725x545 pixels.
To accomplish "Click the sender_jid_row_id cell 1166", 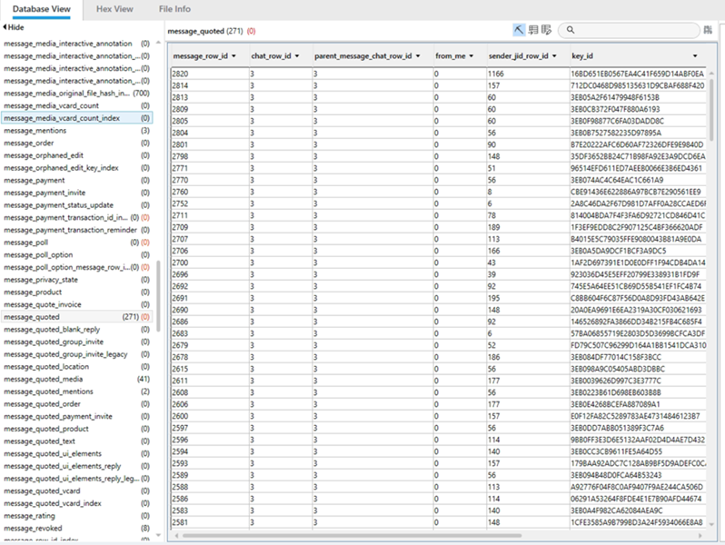I will [x=528, y=74].
